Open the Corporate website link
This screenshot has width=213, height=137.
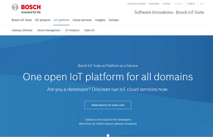click(x=136, y=4)
